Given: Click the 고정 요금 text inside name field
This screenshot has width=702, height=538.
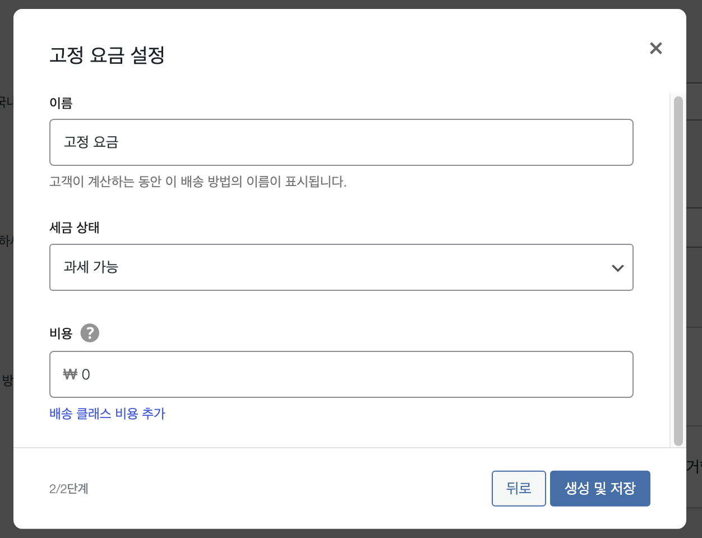Looking at the screenshot, I should click(91, 142).
